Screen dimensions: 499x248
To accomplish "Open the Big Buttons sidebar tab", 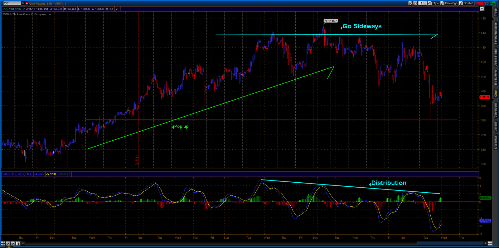I will tap(496, 77).
